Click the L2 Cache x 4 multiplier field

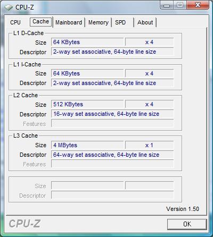point(149,104)
